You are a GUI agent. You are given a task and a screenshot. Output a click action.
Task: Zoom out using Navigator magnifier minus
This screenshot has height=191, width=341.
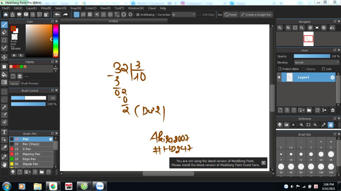tap(302, 28)
